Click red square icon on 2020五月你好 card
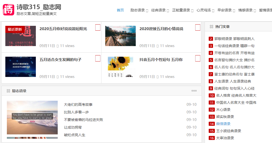Screen dimensions: 272x143 (98, 27)
